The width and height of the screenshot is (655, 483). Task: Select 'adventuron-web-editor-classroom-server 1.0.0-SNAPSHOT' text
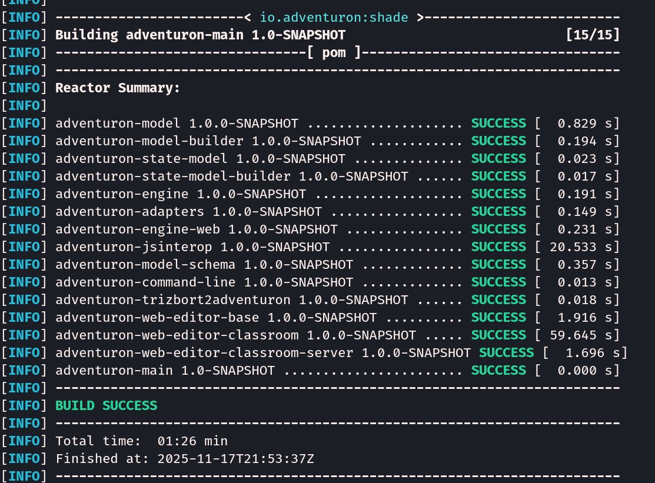[x=262, y=353]
